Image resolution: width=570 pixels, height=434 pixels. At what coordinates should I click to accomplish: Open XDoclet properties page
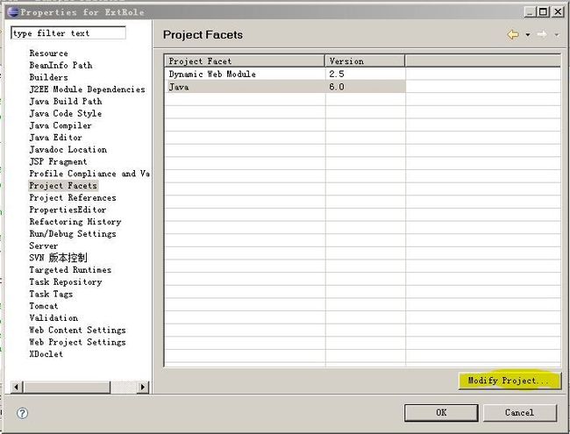point(46,354)
